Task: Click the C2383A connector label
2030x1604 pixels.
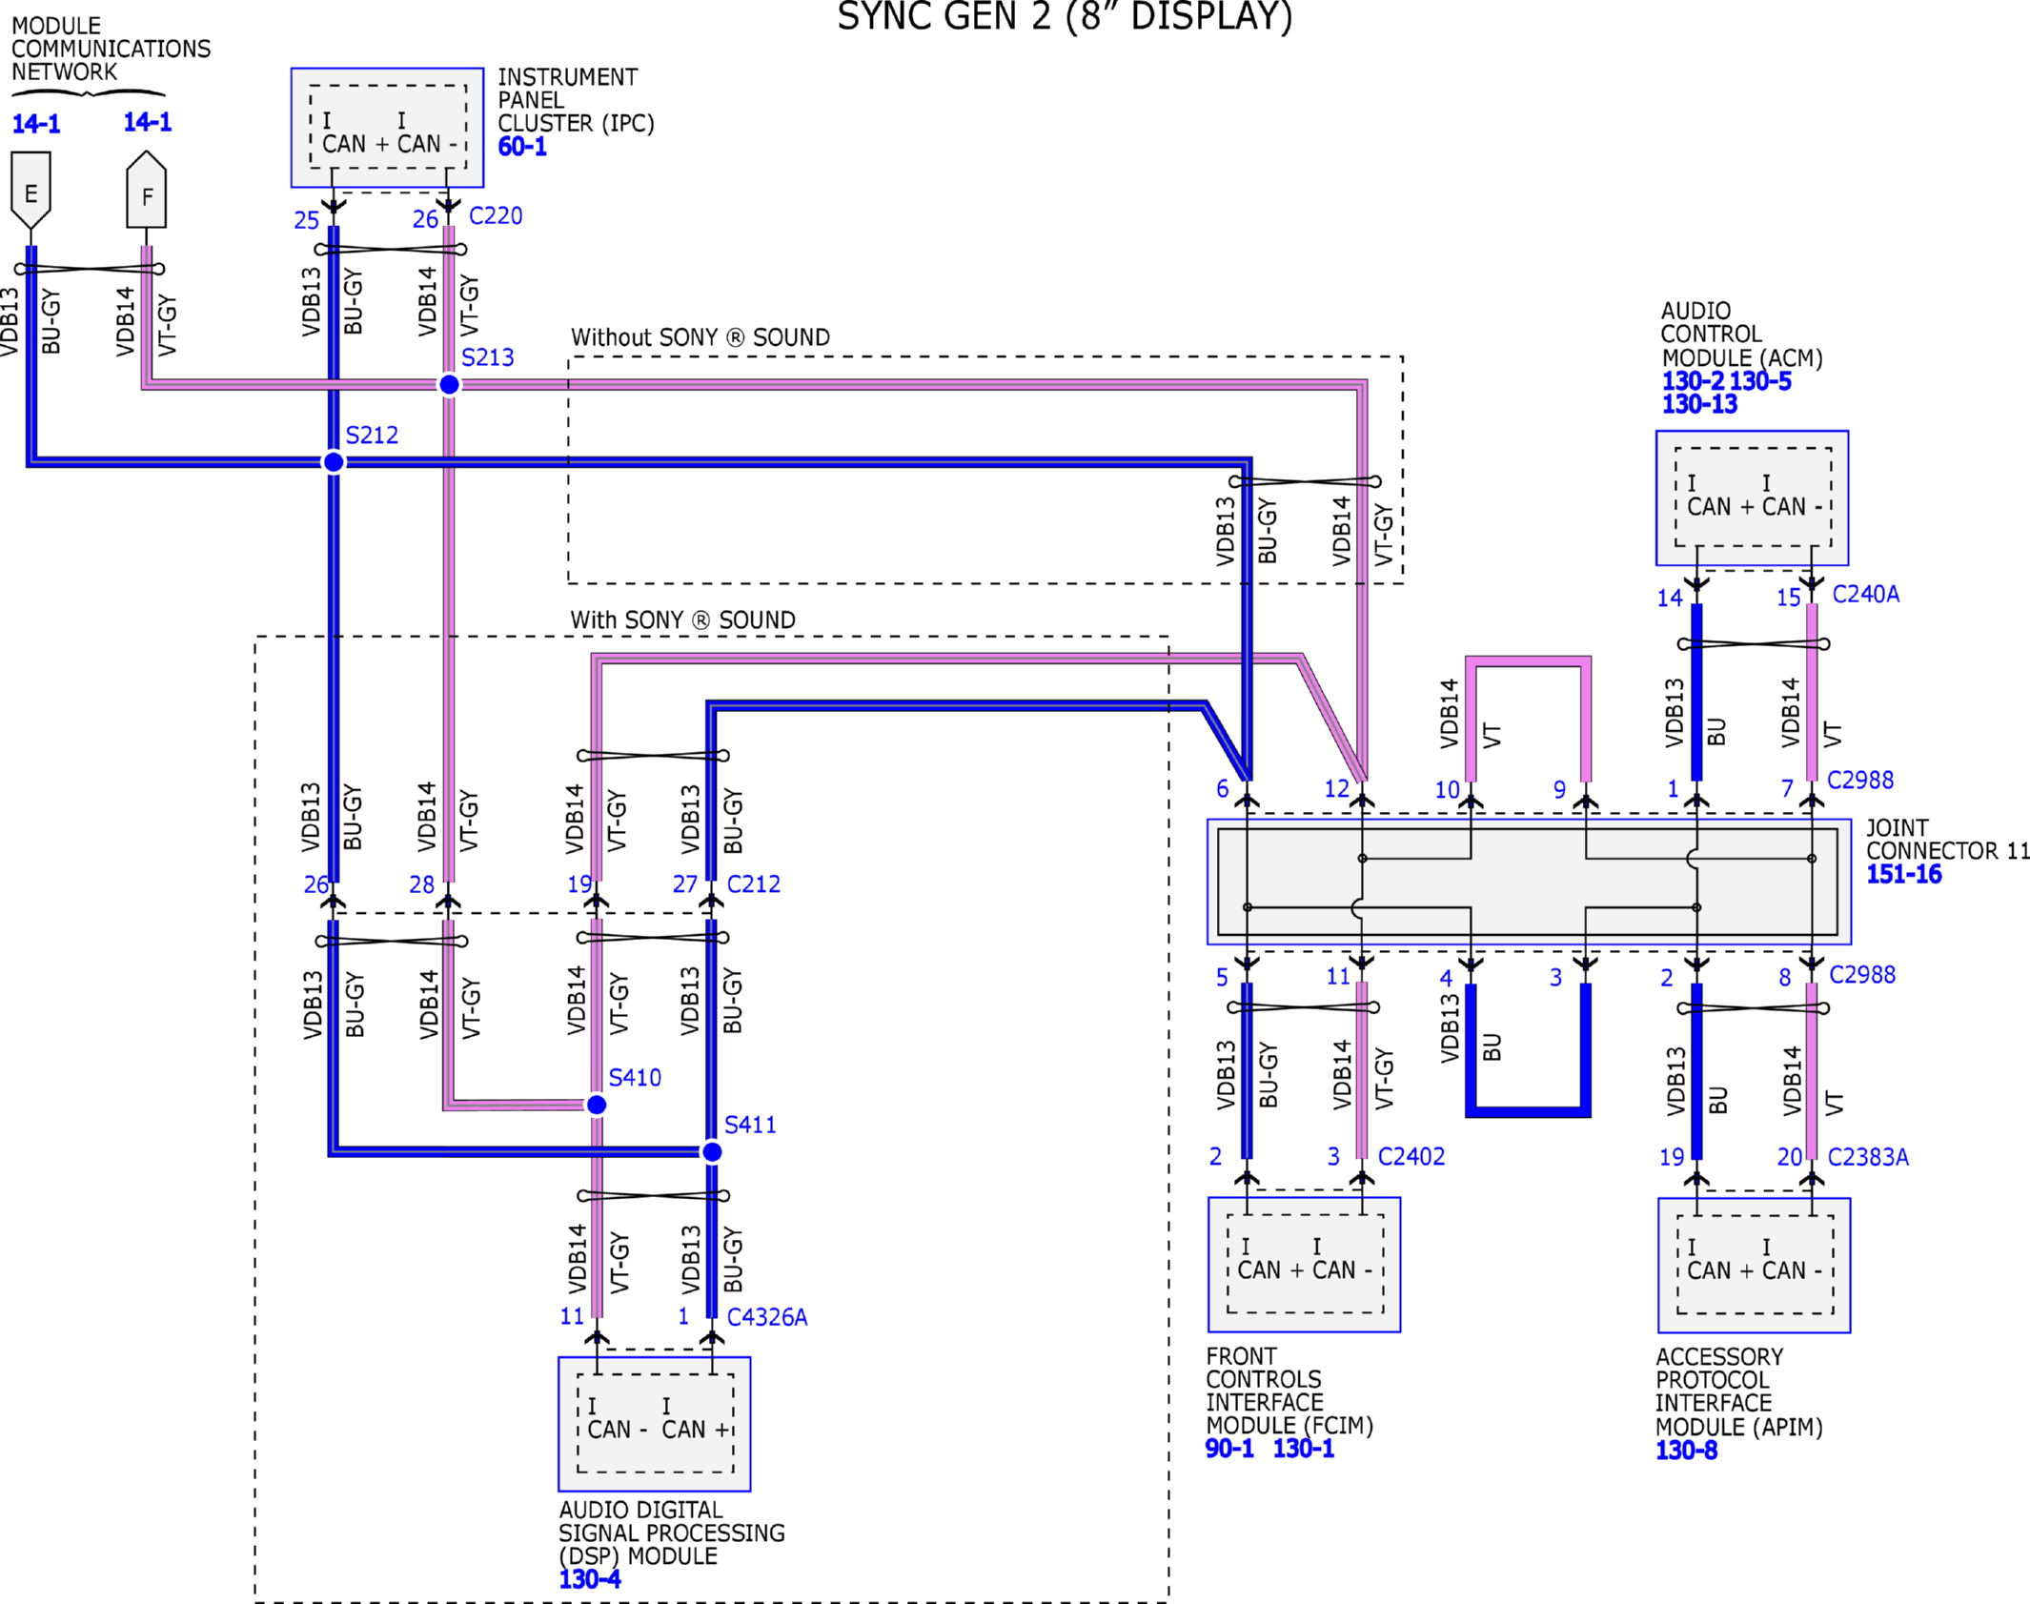Action: (x=1867, y=1157)
